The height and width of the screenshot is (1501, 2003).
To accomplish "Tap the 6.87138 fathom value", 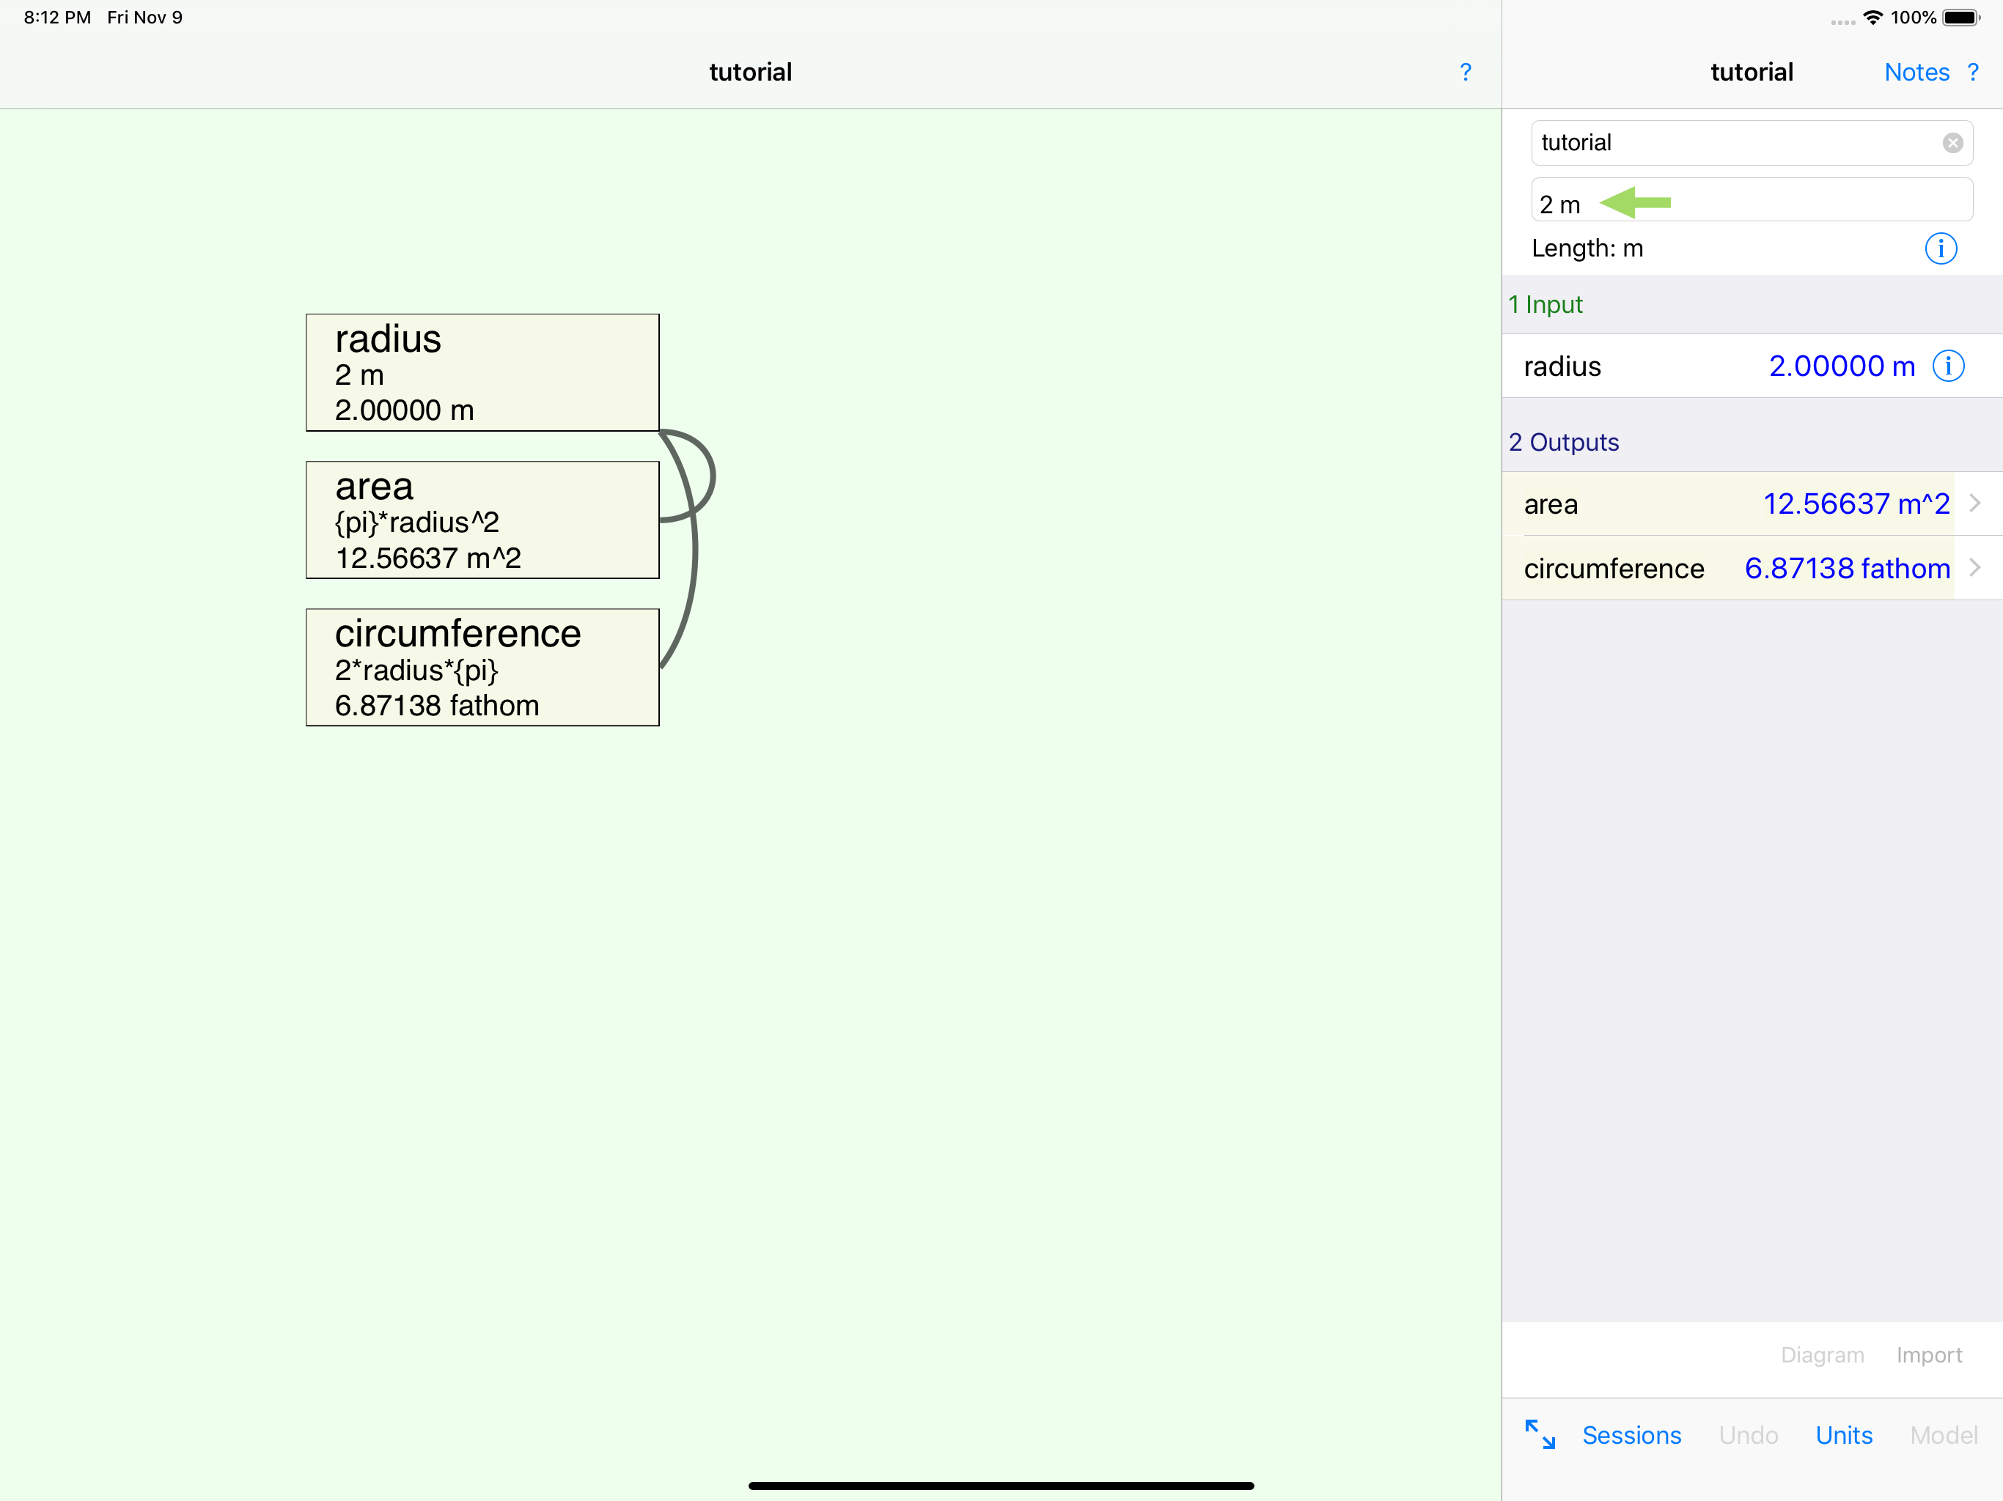I will pyautogui.click(x=1846, y=567).
